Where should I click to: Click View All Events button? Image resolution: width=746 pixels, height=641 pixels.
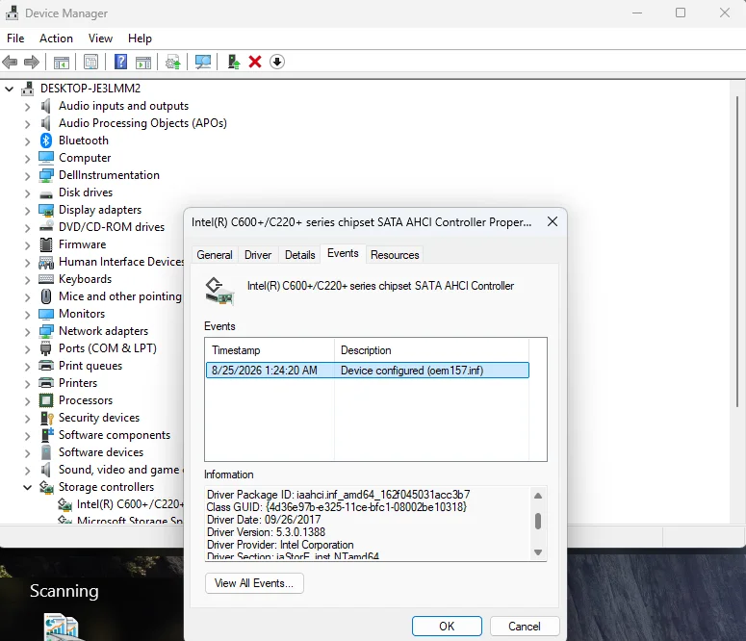254,583
